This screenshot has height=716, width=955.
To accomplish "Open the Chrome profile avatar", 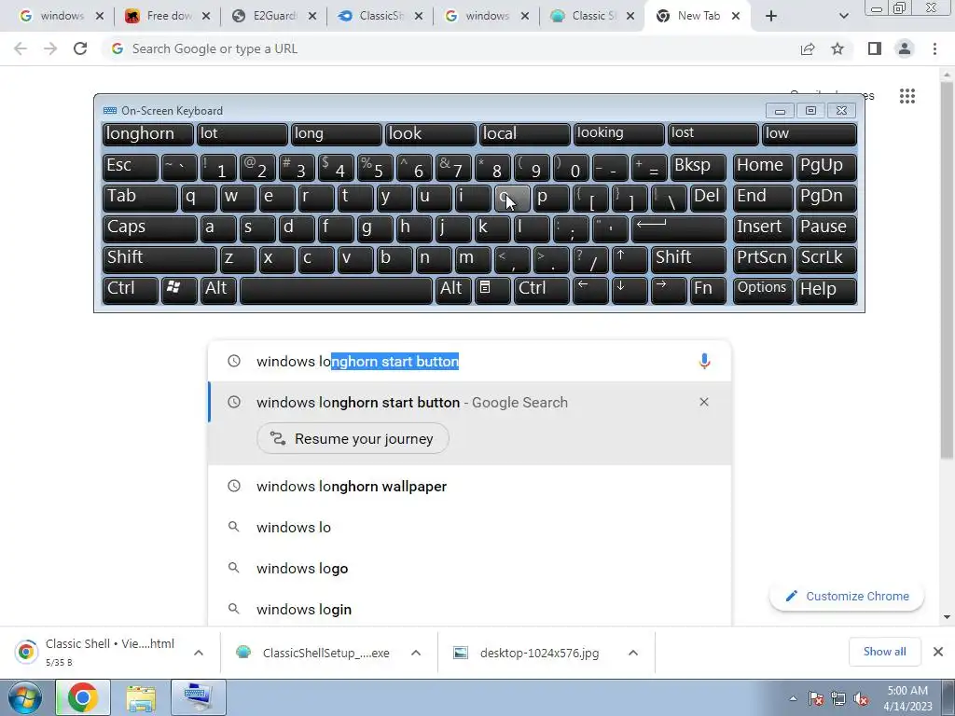I will (x=905, y=48).
